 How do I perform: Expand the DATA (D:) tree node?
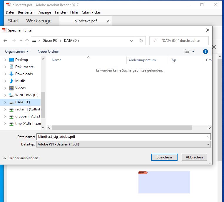point(5,102)
